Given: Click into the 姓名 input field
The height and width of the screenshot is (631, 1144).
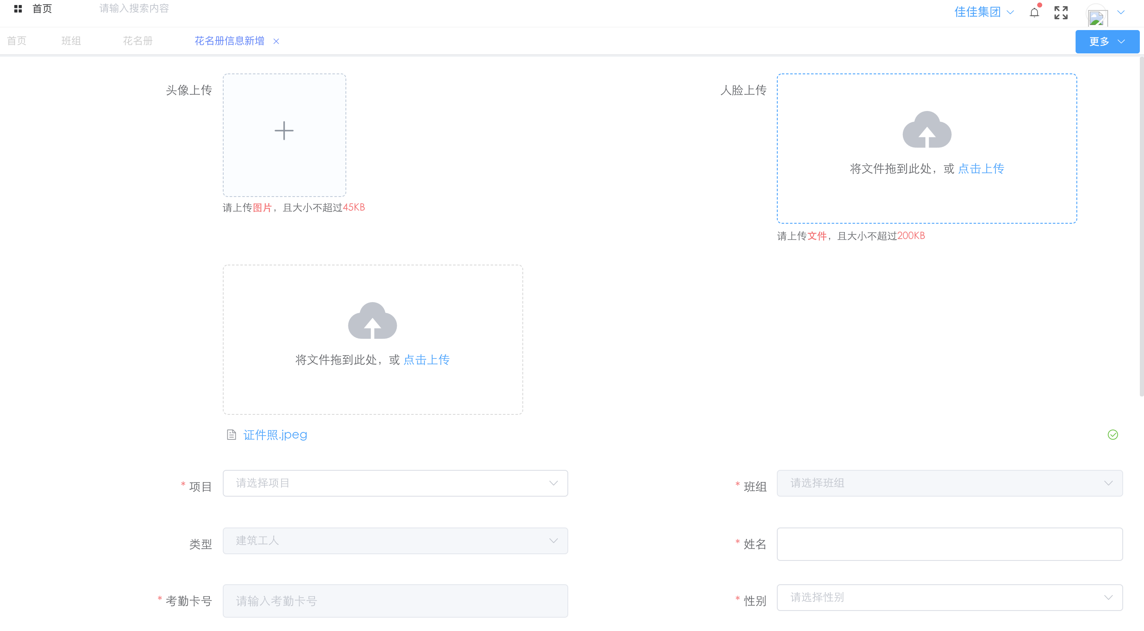Looking at the screenshot, I should pos(950,544).
